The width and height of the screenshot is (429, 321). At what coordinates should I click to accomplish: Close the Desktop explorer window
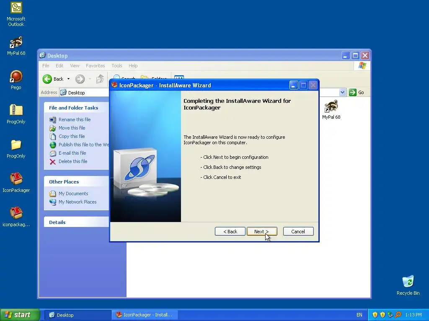click(x=365, y=56)
